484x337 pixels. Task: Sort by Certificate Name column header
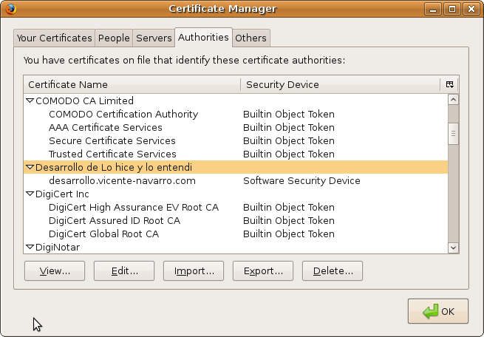tap(132, 84)
